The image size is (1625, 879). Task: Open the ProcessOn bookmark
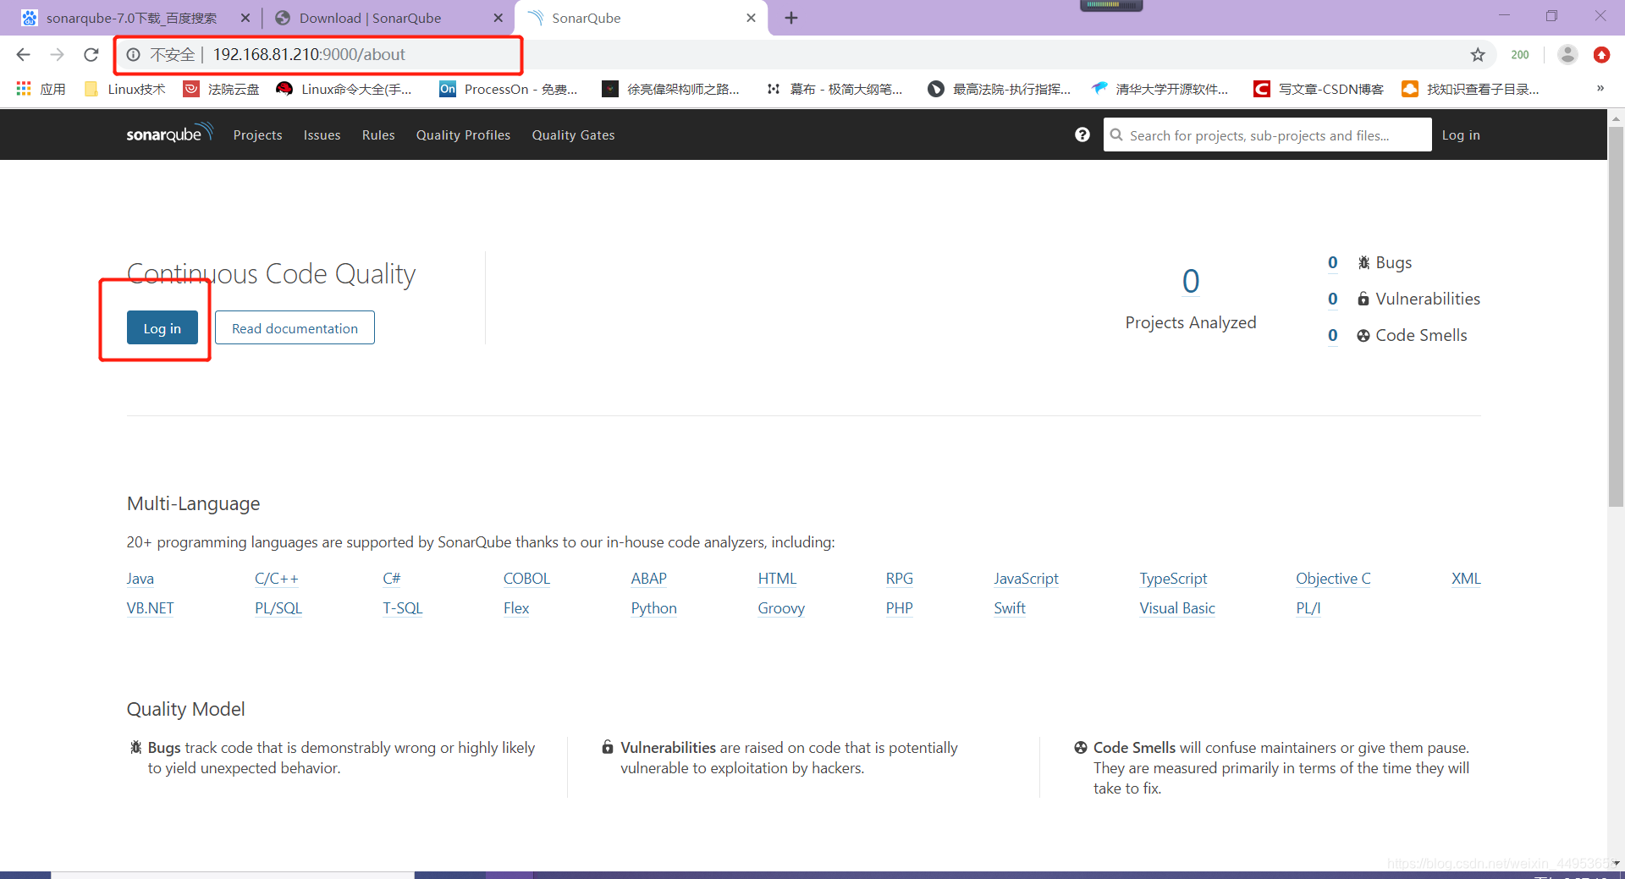(509, 89)
